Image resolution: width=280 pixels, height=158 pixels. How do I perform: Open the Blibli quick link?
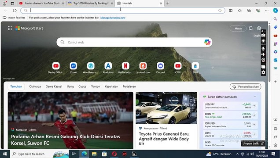[195, 66]
